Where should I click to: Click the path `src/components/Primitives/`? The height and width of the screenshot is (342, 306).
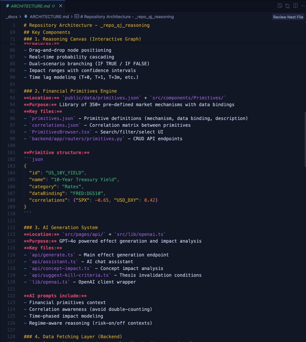point(188,98)
